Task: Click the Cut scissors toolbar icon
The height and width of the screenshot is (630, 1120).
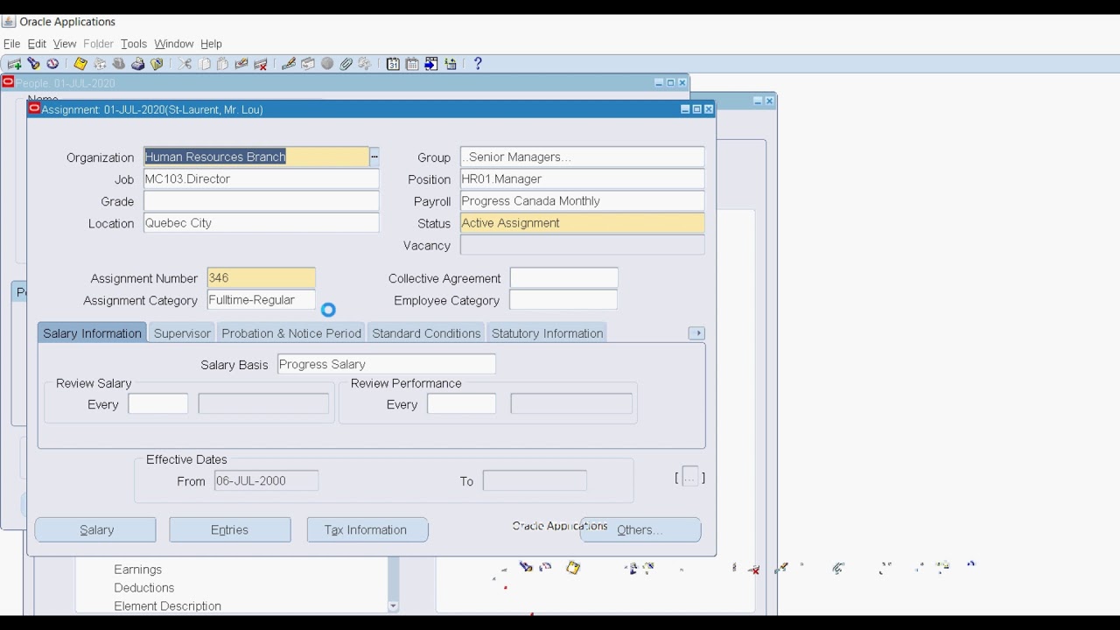Action: click(185, 64)
